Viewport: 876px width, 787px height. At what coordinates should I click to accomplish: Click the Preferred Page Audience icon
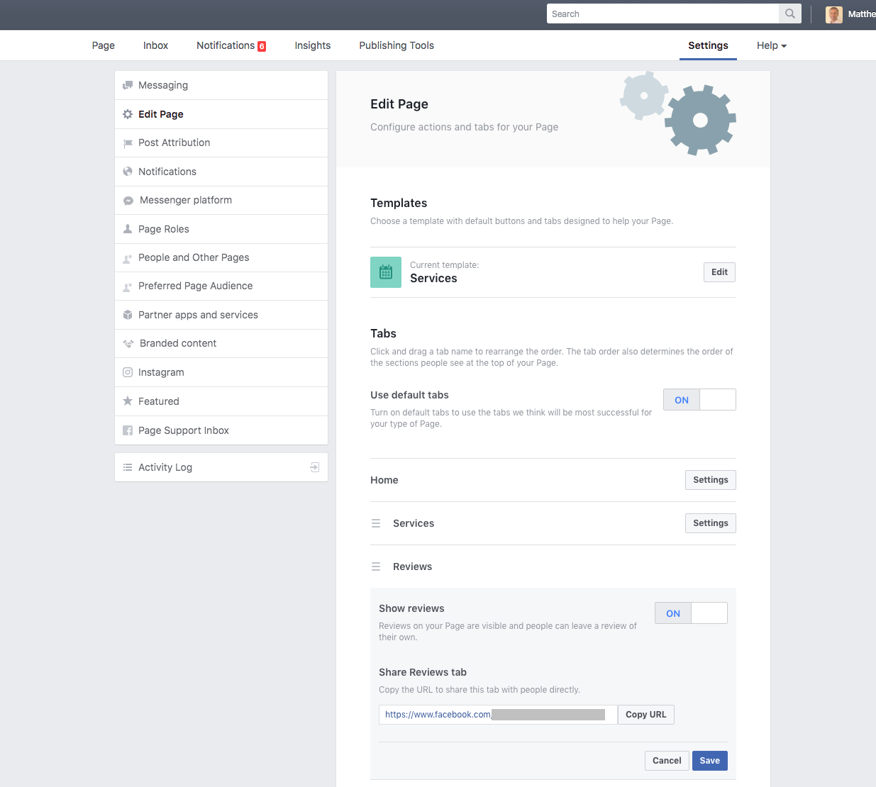pyautogui.click(x=128, y=286)
